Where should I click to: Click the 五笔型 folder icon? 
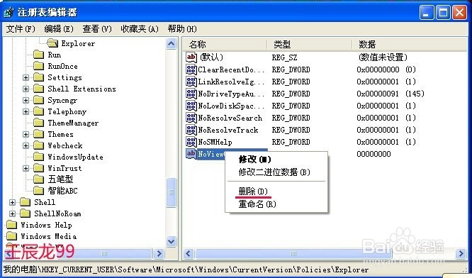point(38,179)
